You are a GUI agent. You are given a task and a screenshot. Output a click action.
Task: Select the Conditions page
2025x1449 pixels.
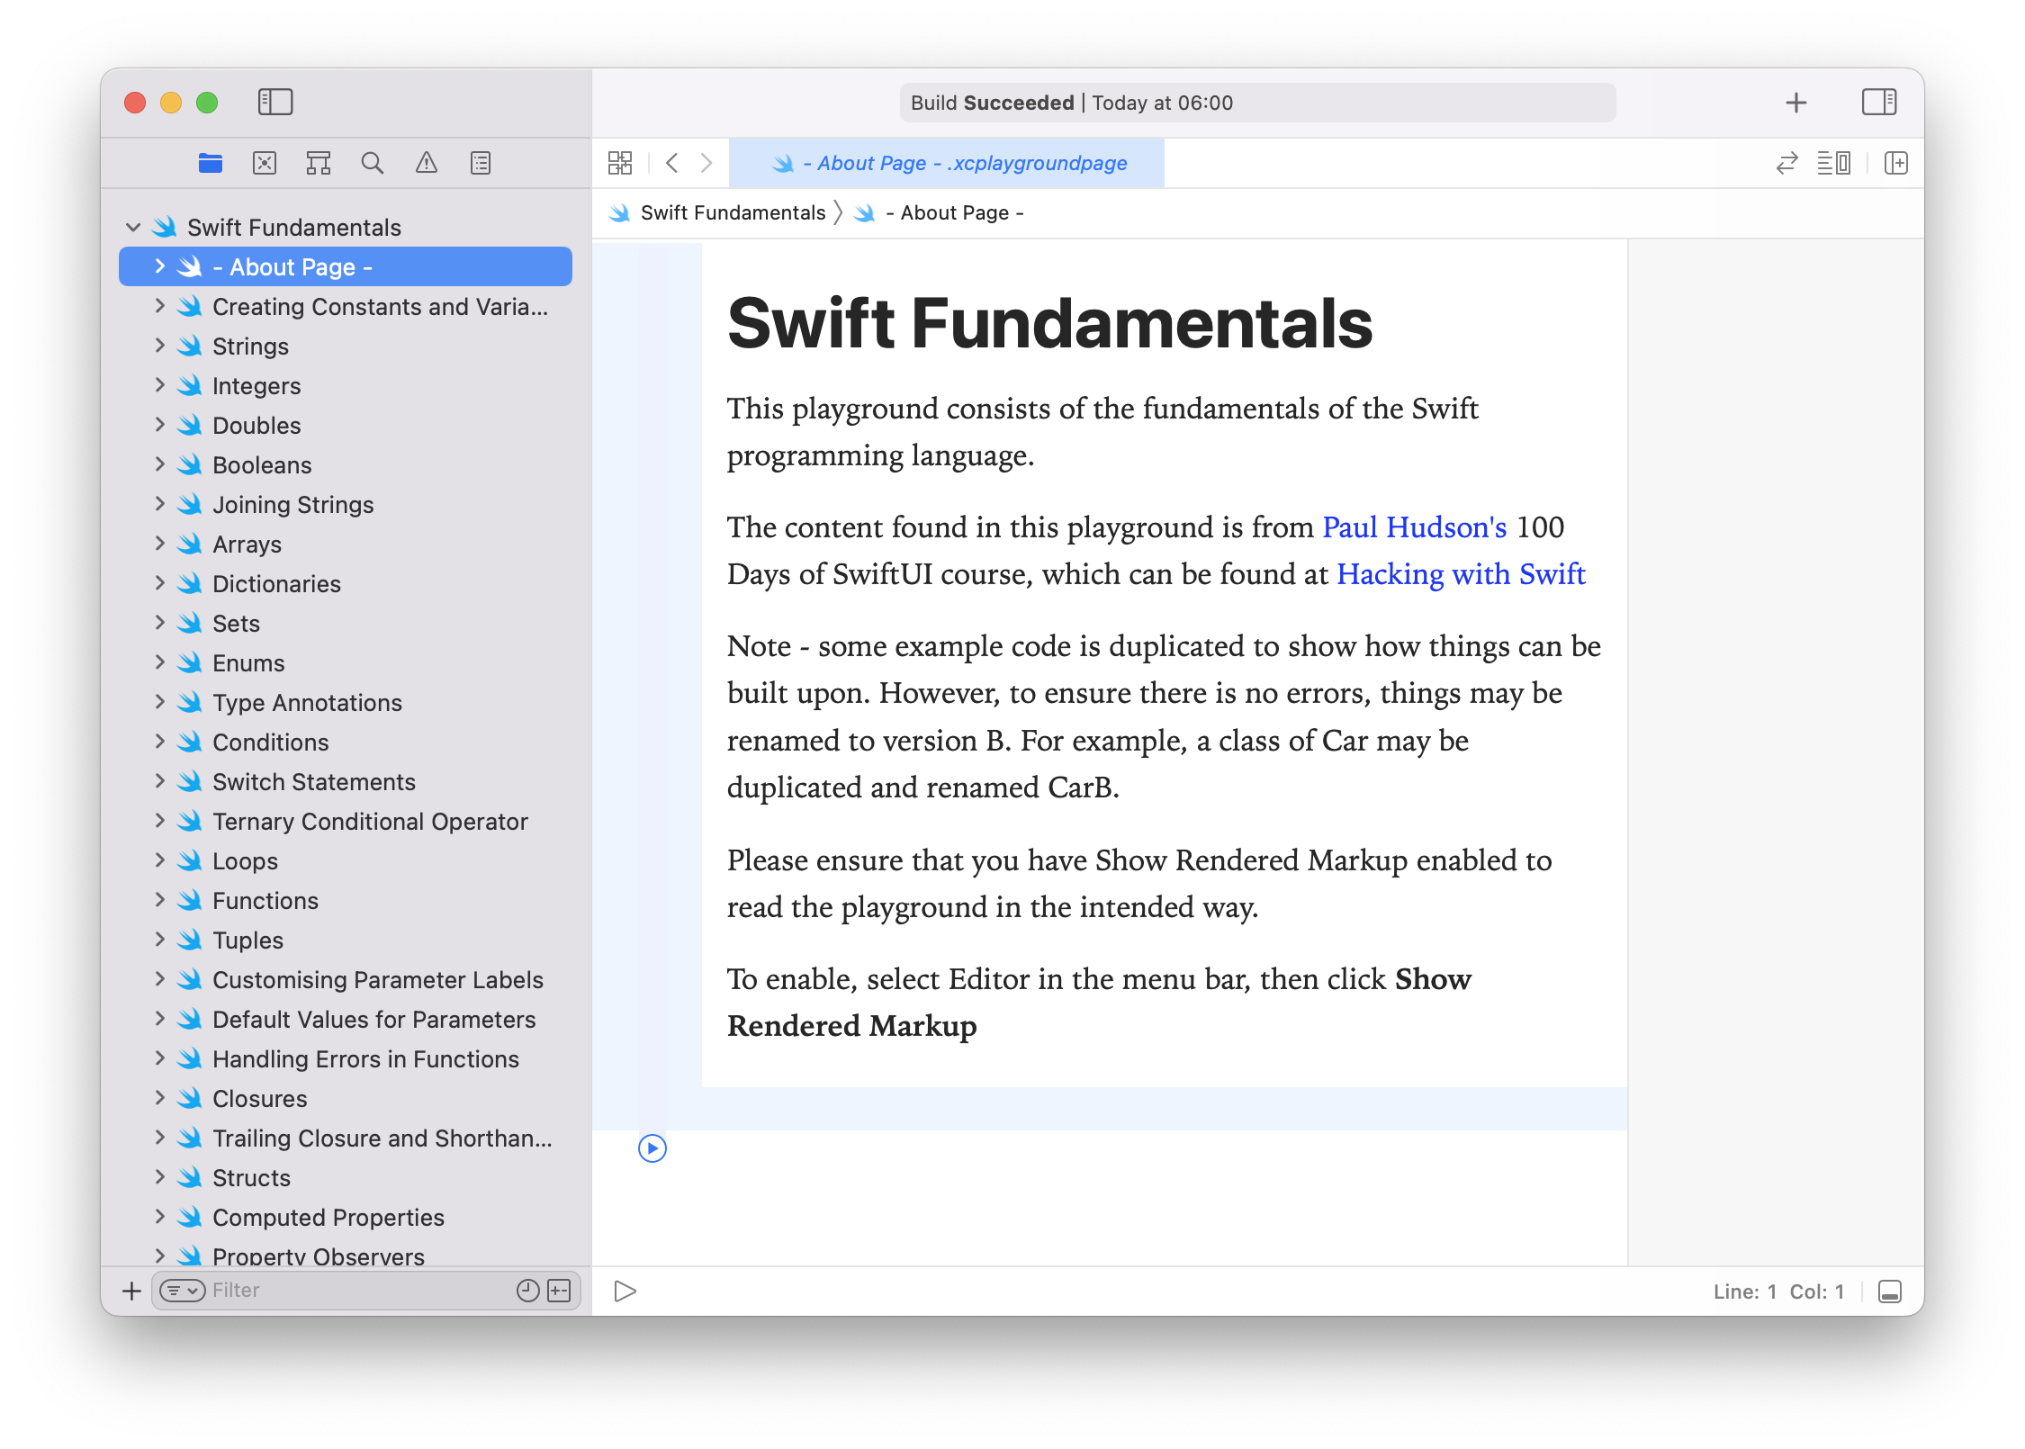tap(346, 742)
